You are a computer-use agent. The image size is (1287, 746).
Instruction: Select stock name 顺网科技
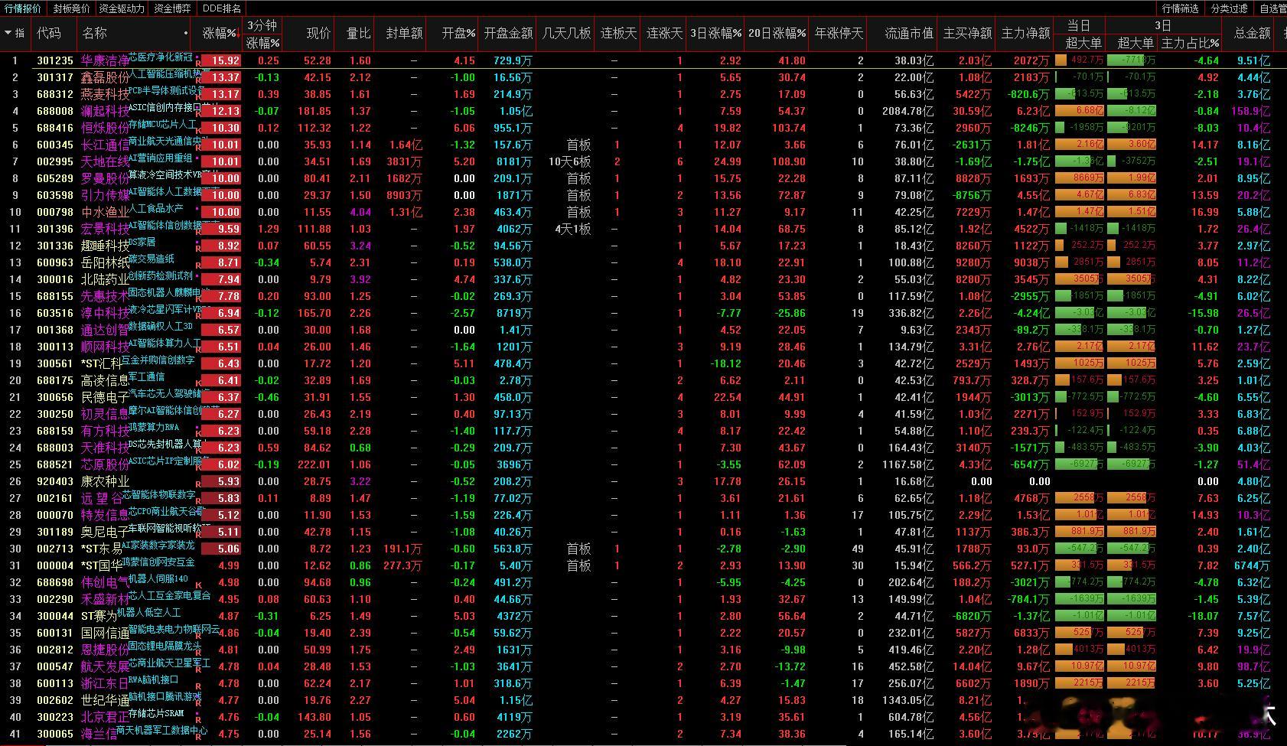(106, 347)
